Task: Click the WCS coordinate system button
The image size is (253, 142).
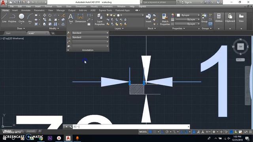Action: pos(240,60)
